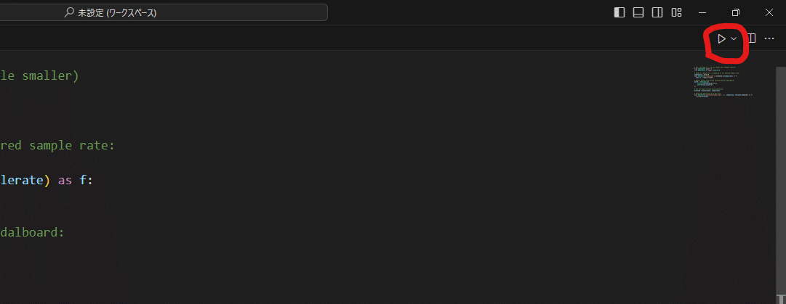Run the Python file with play button
Image resolution: width=786 pixels, height=304 pixels.
[721, 38]
